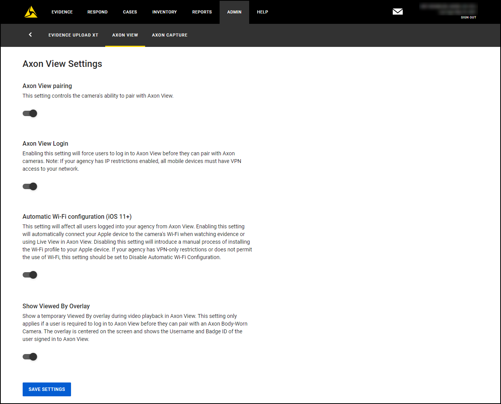Toggle the Axon View pairing switch
501x404 pixels.
pyautogui.click(x=30, y=113)
